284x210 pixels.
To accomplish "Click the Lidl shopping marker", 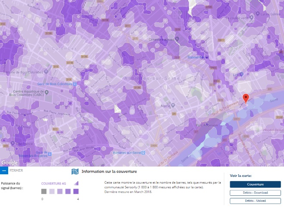I will point(241,74).
